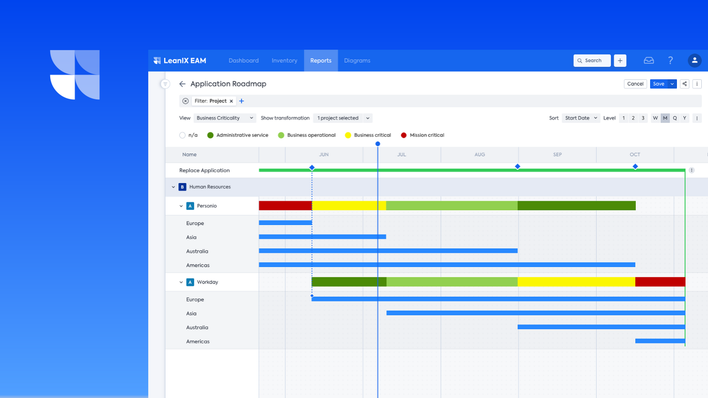Add a new filter with plus icon

(x=242, y=101)
